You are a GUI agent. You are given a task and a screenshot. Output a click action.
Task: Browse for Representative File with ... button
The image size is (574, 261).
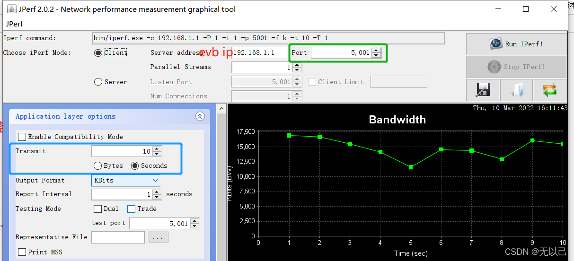158,237
